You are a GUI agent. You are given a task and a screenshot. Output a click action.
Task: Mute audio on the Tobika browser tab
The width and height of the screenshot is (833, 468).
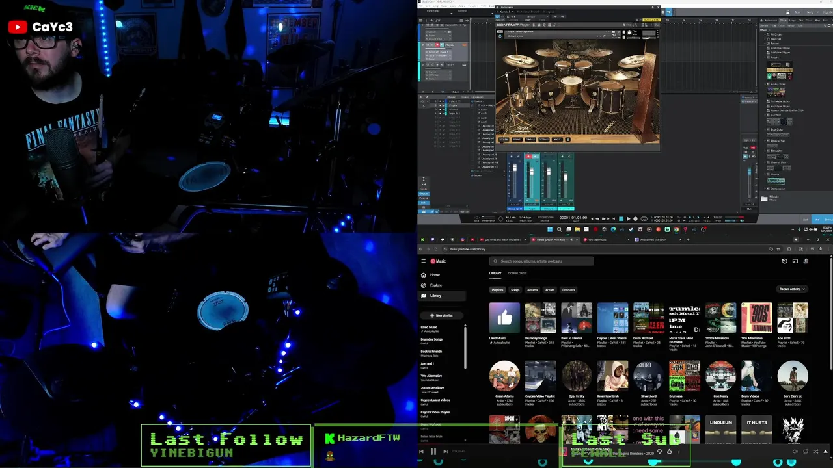(571, 240)
